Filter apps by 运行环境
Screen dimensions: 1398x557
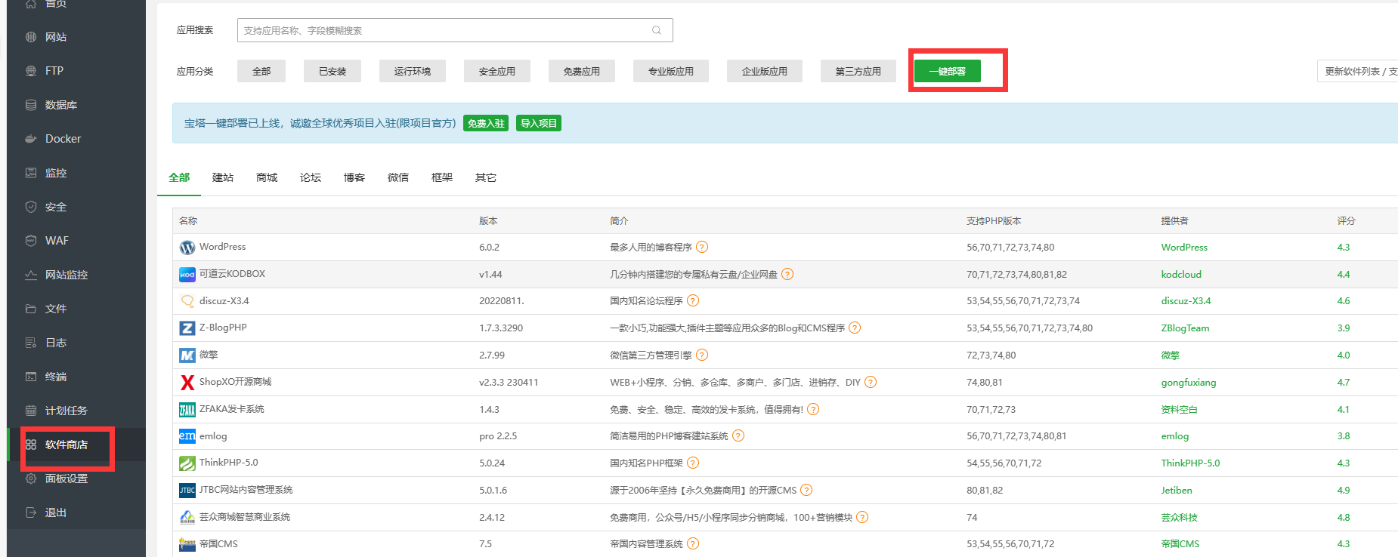[x=413, y=71]
